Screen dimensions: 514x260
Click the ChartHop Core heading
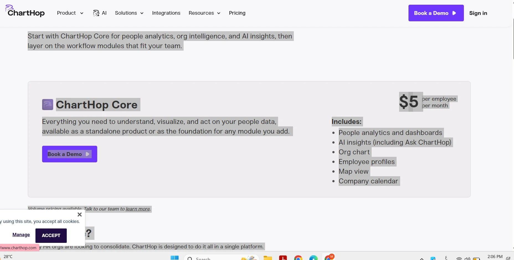(97, 105)
